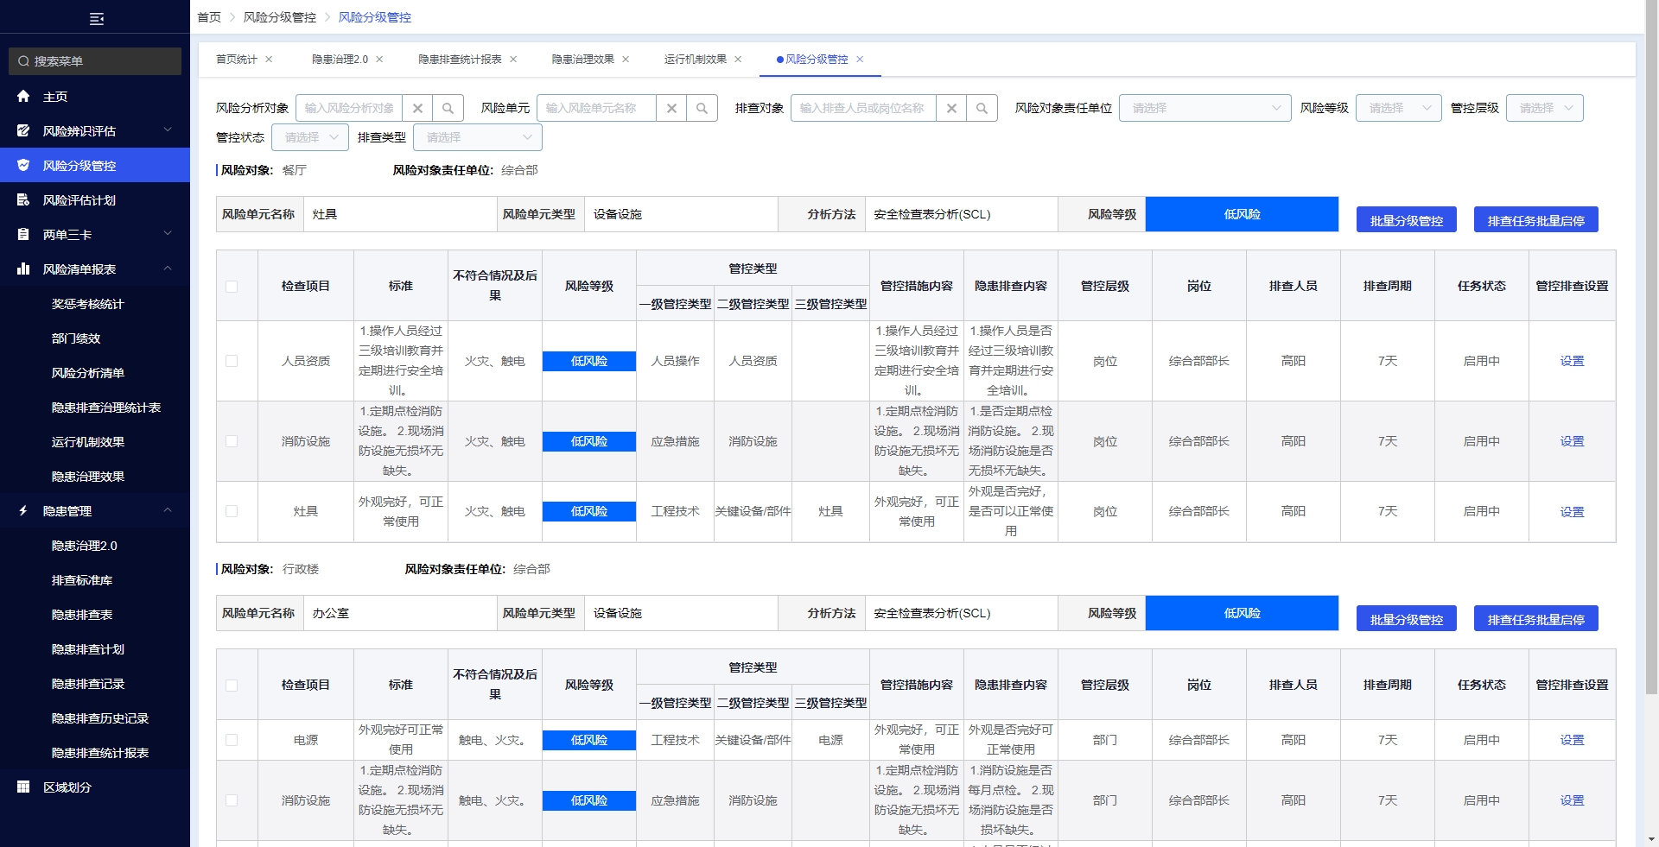Screen dimensions: 1659x847
Task: Expand the 两单三卡 sidebar menu
Action: [x=168, y=234]
